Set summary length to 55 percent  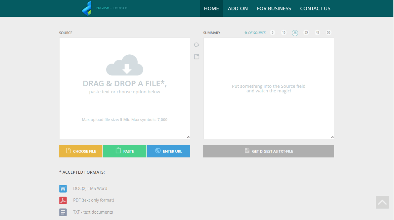329,32
